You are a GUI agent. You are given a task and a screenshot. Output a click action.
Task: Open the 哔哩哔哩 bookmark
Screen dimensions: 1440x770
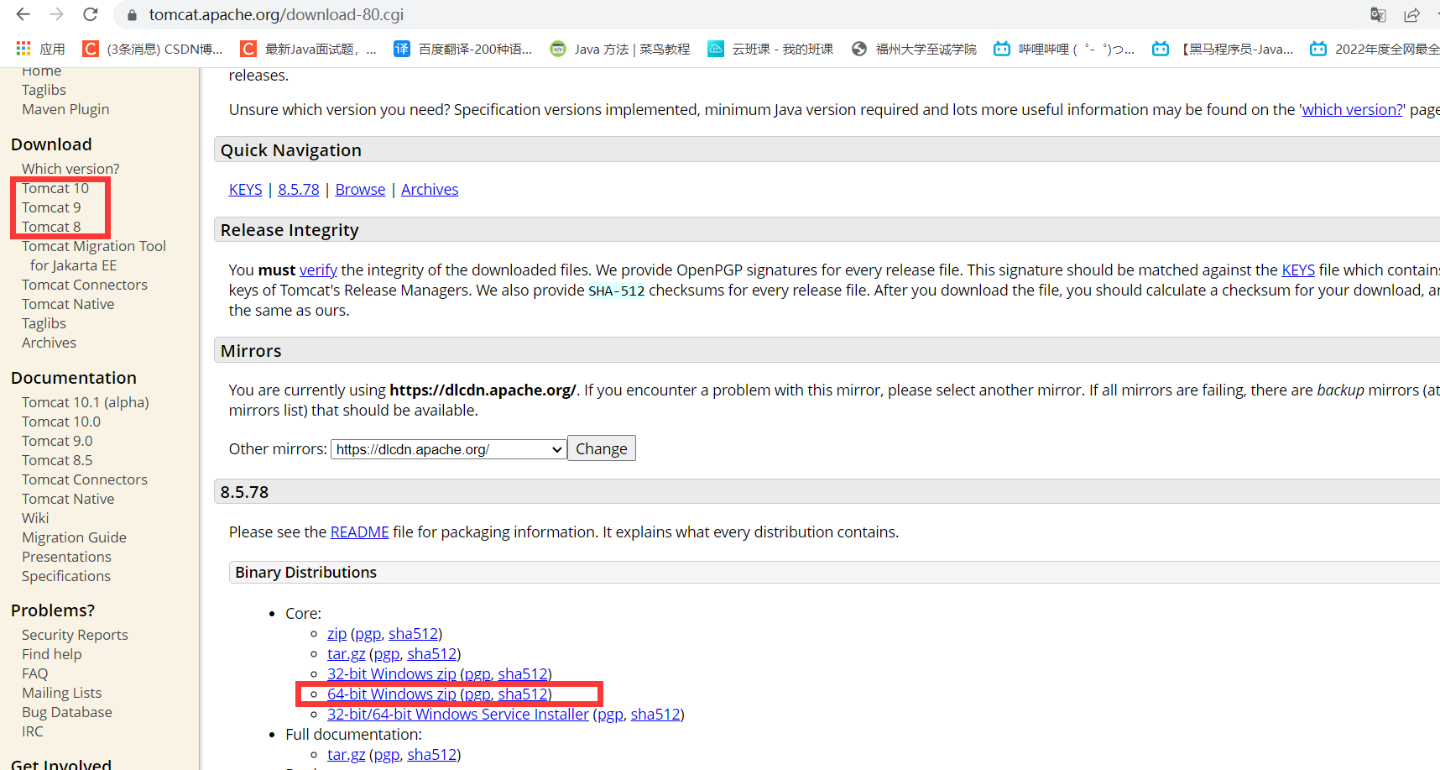(1064, 49)
